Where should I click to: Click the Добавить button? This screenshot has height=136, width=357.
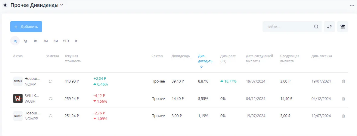(26, 26)
